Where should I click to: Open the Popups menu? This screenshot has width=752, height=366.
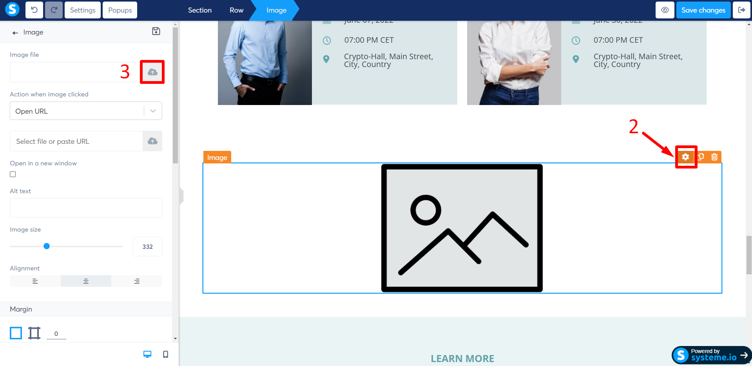click(x=120, y=10)
